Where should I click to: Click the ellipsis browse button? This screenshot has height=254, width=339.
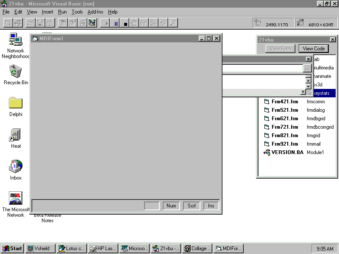(x=307, y=68)
